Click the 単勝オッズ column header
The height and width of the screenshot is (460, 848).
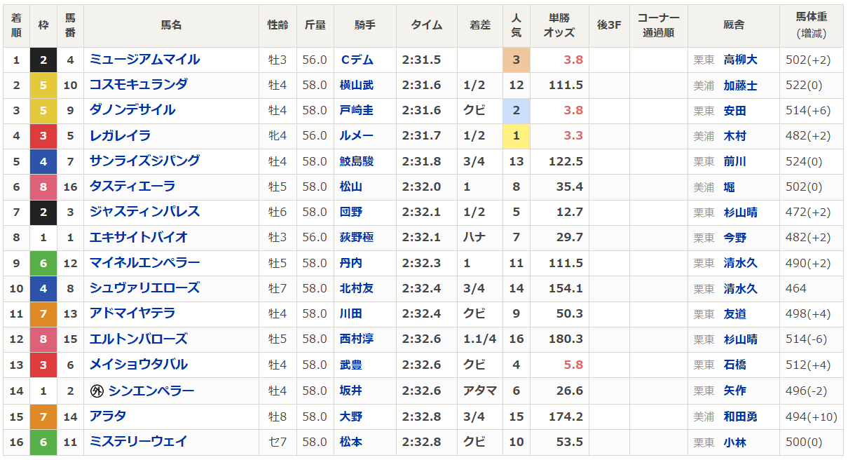tap(559, 25)
